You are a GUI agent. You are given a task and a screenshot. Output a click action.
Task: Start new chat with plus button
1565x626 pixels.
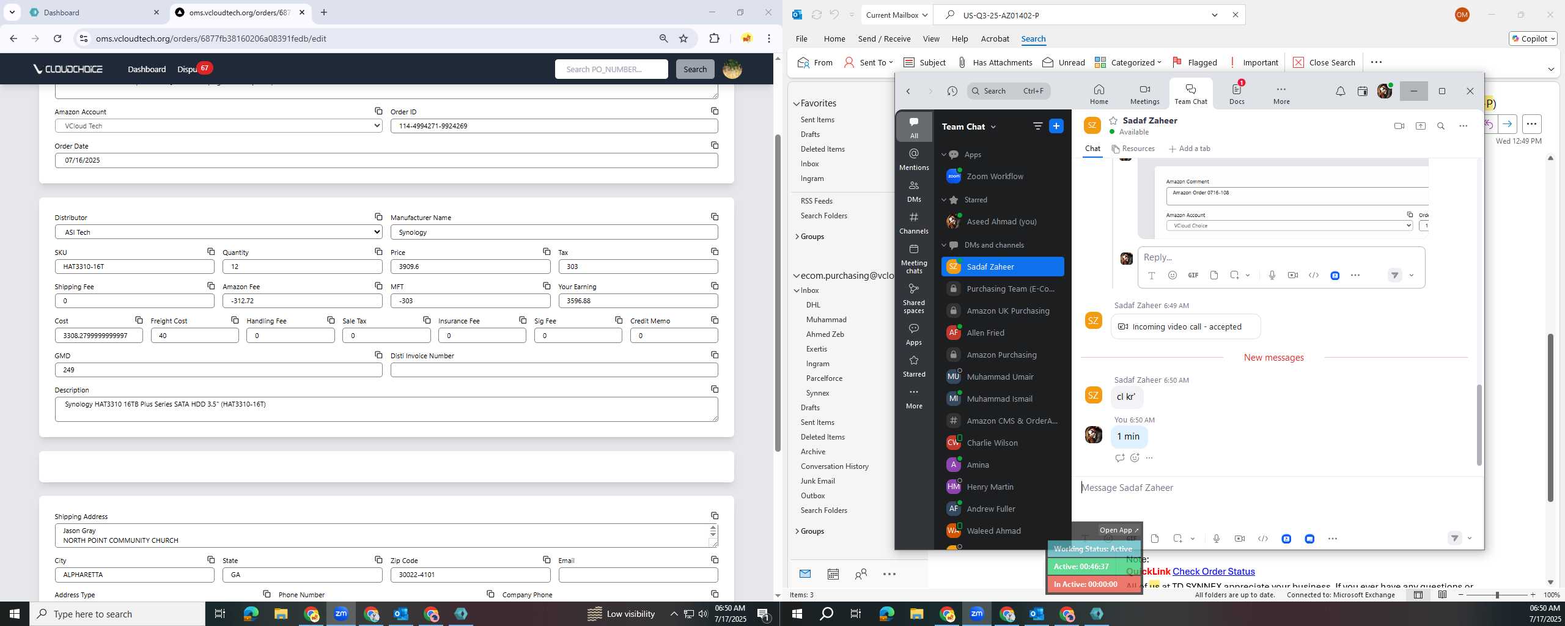1056,126
